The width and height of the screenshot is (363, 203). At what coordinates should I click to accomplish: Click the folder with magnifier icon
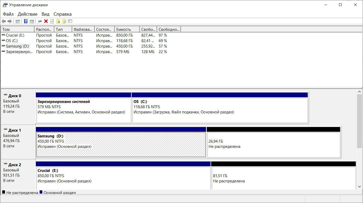coord(64,21)
